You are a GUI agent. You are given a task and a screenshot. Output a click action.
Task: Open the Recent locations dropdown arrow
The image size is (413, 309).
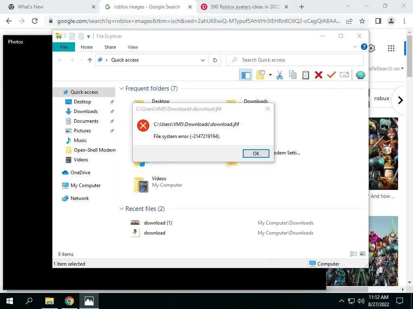(81, 60)
